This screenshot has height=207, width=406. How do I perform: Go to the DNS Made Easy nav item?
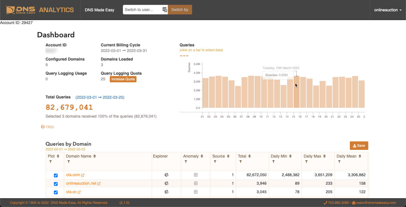(x=100, y=10)
